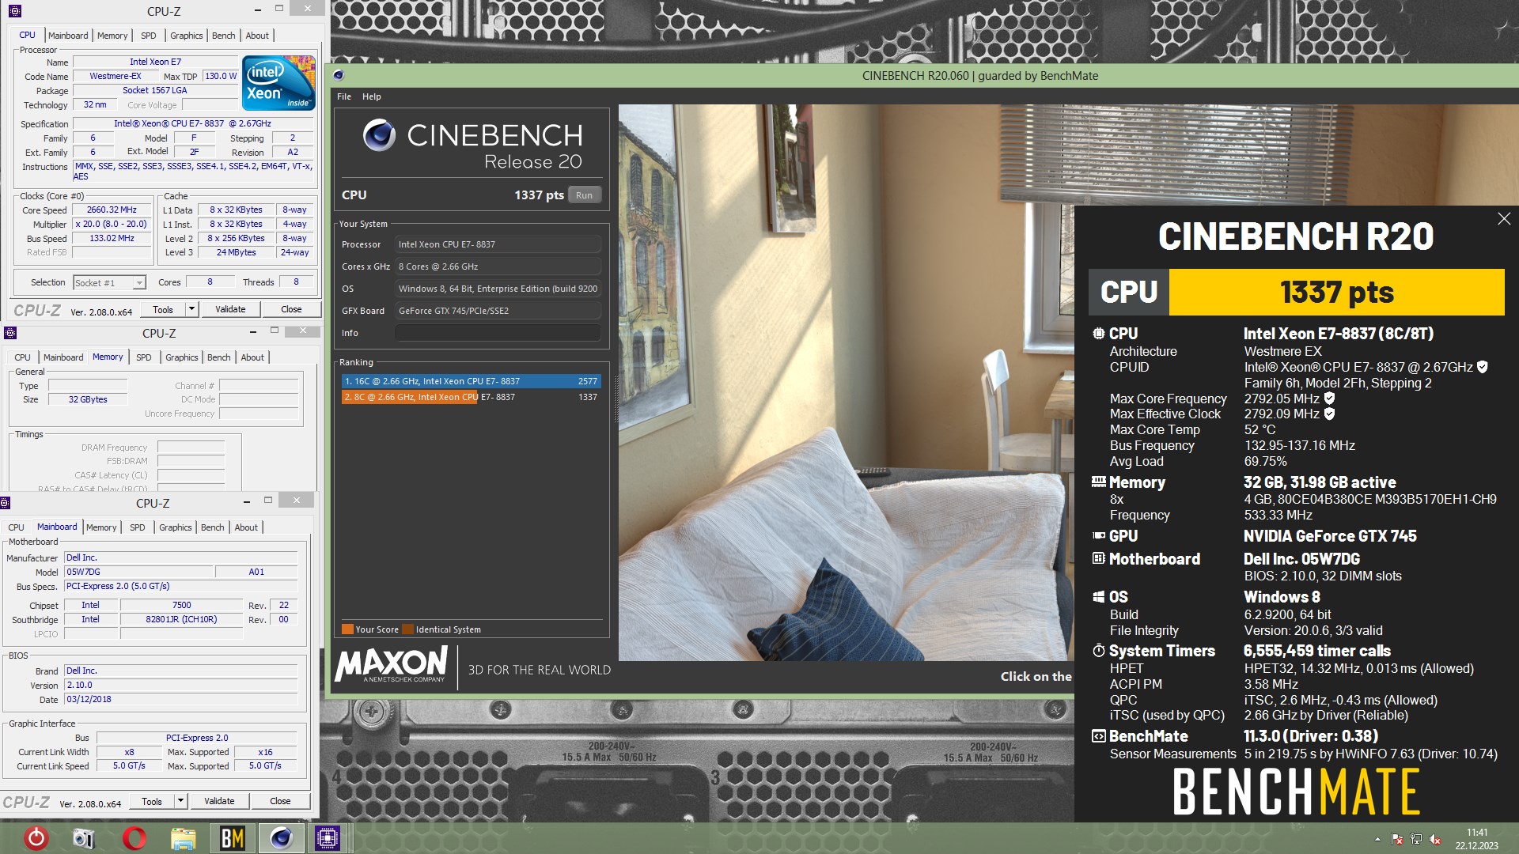This screenshot has width=1519, height=854.
Task: Click Run button for CPU test
Action: coord(584,195)
